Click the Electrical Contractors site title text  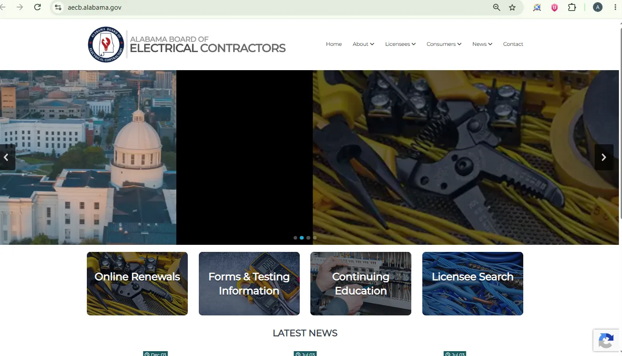click(208, 48)
